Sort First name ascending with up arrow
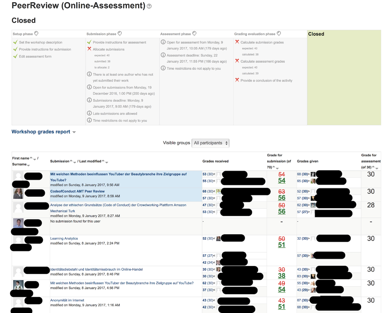Viewport: 387px width, 313px height. [x=31, y=157]
